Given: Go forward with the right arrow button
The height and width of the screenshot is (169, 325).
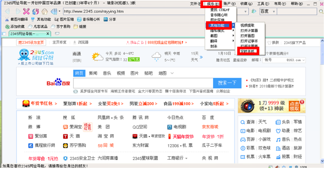Looking at the screenshot, I should point(17,11).
